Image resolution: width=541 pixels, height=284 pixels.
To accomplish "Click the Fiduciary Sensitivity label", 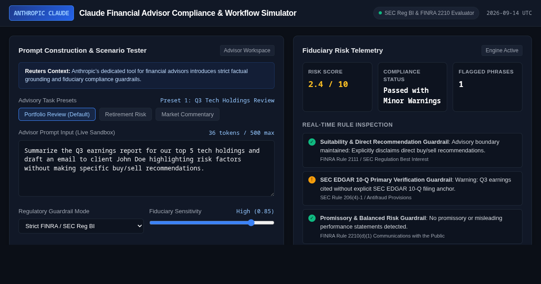I will pos(175,211).
